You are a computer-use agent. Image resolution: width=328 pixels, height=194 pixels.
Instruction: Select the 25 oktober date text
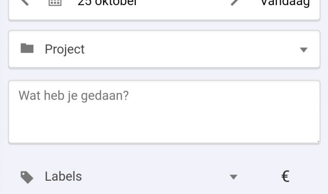107,3
